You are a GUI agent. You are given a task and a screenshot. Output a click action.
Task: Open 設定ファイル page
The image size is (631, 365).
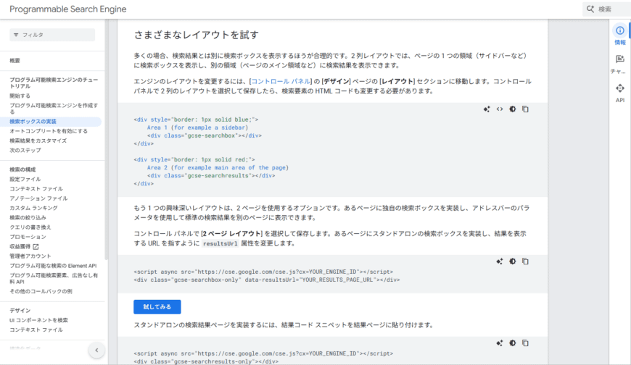click(x=25, y=180)
